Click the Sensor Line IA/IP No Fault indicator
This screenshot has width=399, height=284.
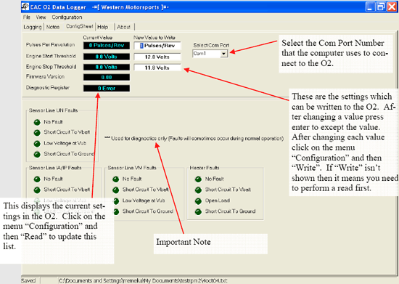click(x=37, y=179)
